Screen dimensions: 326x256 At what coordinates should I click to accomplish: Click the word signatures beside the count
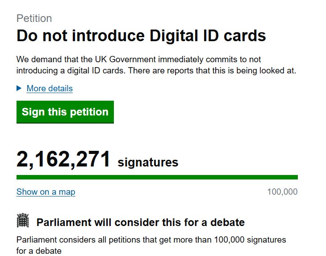coord(148,162)
